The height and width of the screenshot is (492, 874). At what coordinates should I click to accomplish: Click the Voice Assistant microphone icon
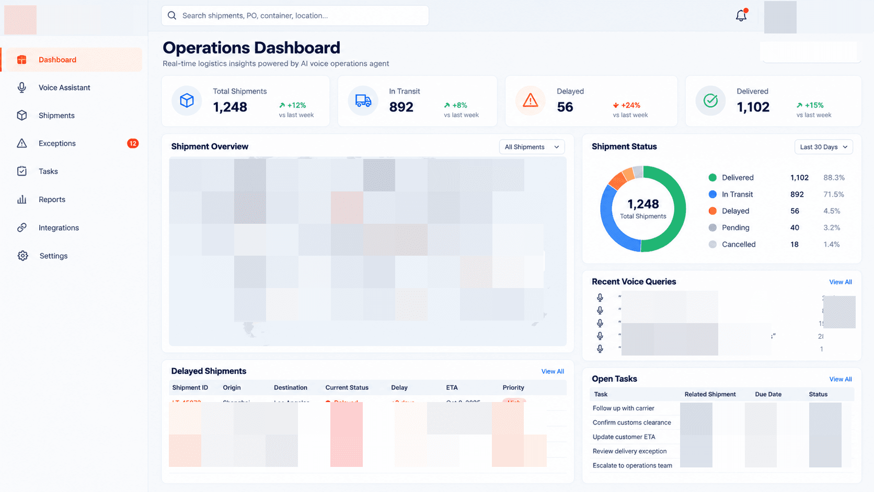point(22,87)
